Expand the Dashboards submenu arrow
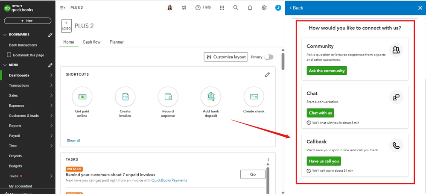 [51, 75]
